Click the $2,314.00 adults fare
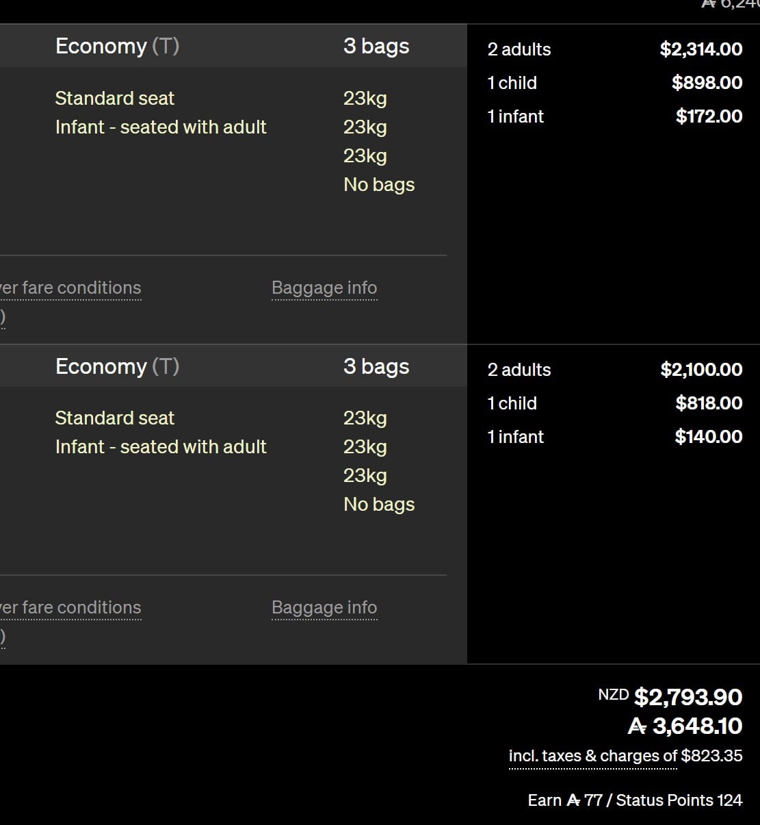The height and width of the screenshot is (825, 760). click(700, 49)
